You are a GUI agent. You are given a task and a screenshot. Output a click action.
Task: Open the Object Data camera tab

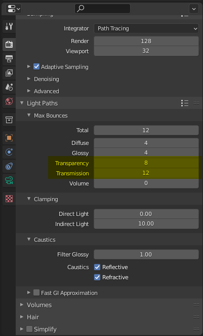(x=9, y=180)
